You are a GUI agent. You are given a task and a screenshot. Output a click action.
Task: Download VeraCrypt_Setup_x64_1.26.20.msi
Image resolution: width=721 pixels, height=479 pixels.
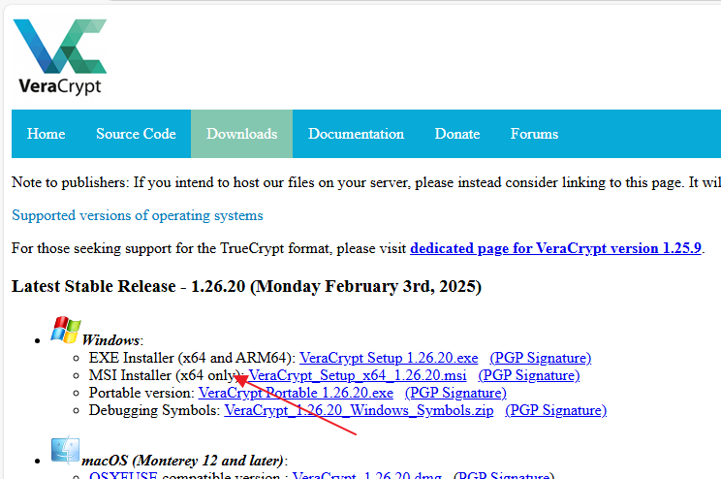[360, 375]
